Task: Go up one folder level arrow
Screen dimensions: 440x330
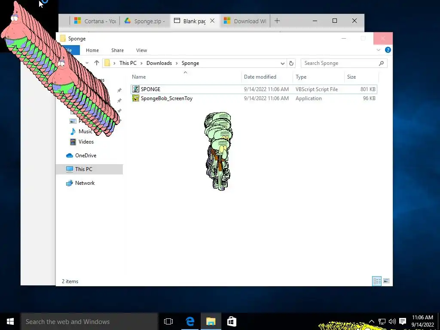Action: [97, 63]
